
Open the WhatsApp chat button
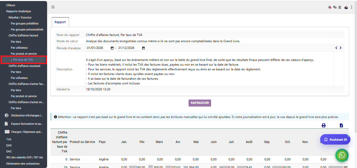point(342,155)
